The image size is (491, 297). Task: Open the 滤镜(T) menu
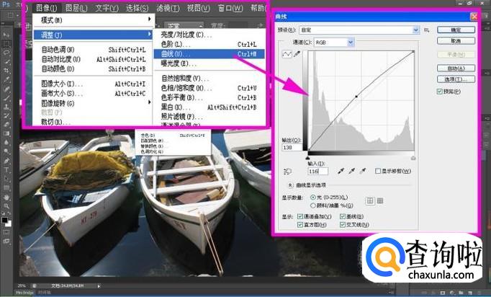pyautogui.click(x=168, y=7)
